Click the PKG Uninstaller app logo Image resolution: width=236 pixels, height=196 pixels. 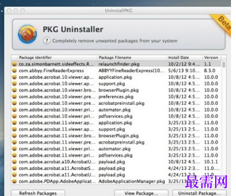(x=27, y=34)
